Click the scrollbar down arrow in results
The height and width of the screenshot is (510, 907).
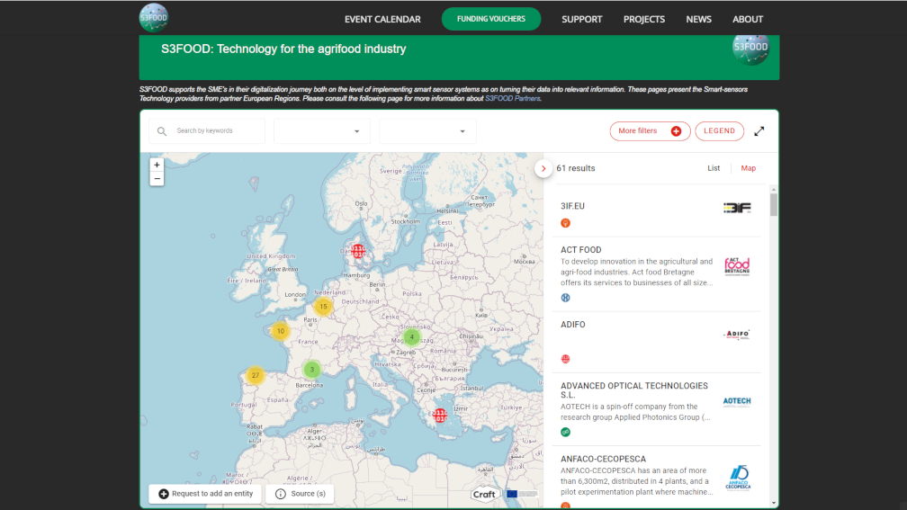[774, 503]
